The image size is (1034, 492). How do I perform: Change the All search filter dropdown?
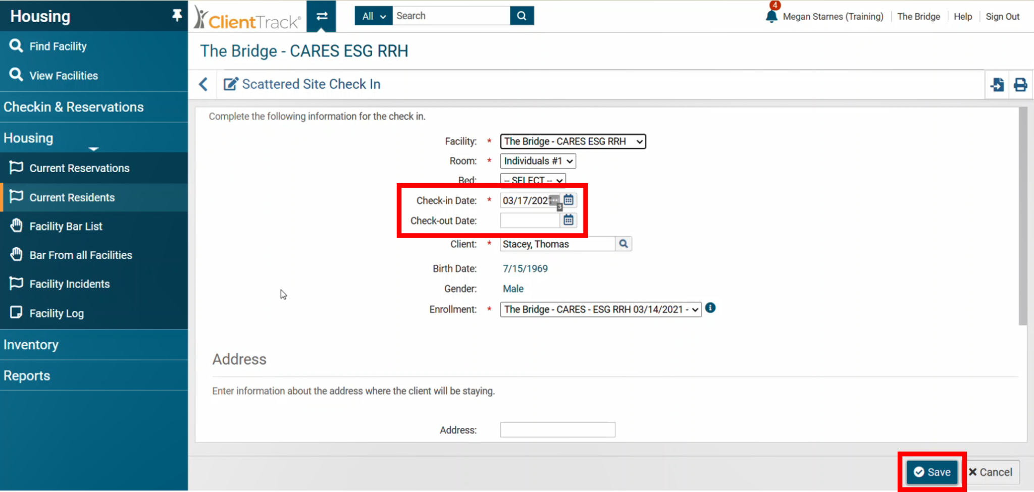click(373, 16)
